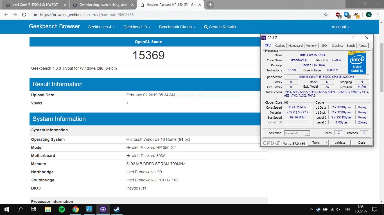Click the CPU-Z Close button
The height and width of the screenshot is (215, 384).
click(x=362, y=142)
